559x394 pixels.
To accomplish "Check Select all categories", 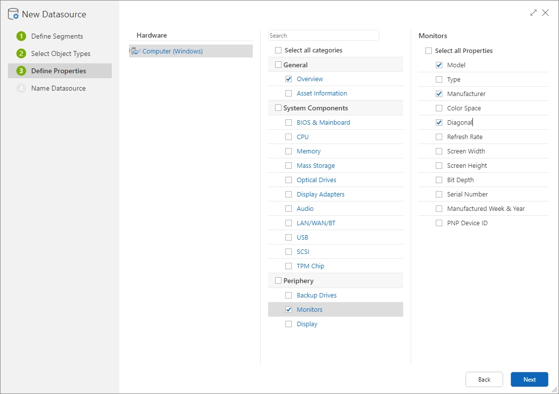I will [278, 50].
